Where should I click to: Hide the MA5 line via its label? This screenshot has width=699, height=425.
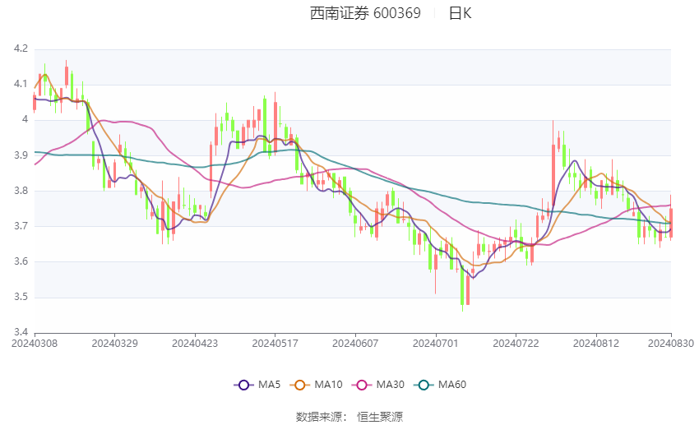pyautogui.click(x=269, y=385)
